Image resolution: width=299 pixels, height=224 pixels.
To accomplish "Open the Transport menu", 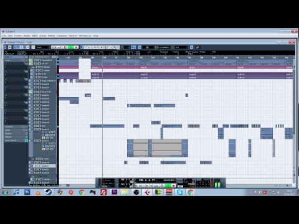I will click(x=62, y=35).
